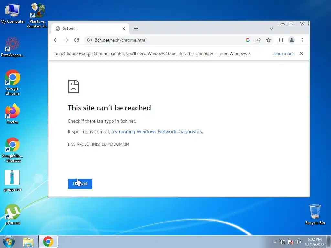Click the blue Reload button
Viewport: 331px width, 248px height.
[80, 184]
